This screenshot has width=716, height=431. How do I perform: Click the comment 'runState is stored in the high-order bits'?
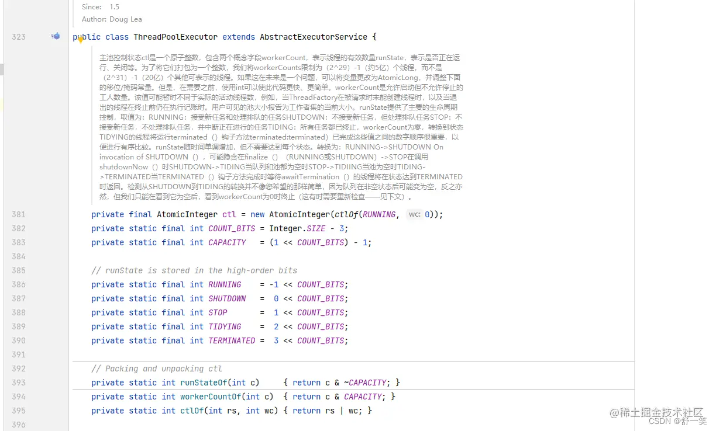click(194, 270)
